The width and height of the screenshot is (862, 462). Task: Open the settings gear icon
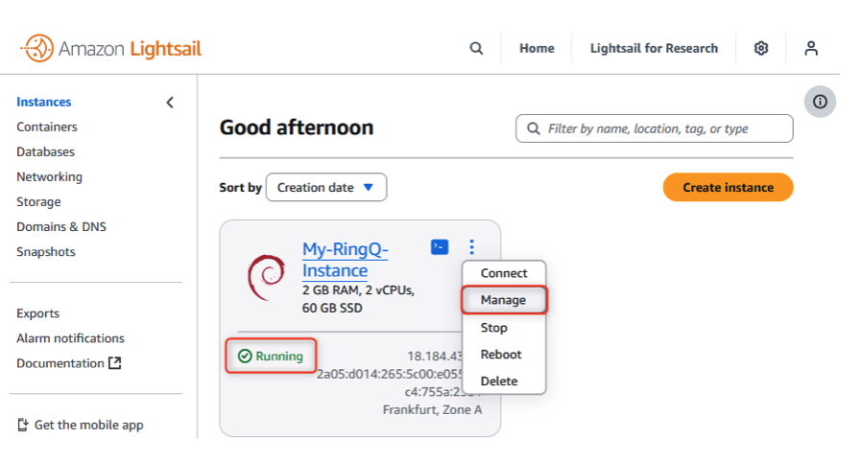(x=761, y=48)
